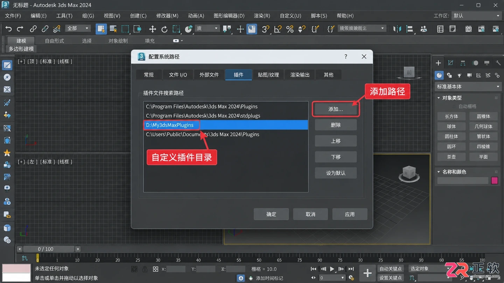This screenshot has width=504, height=283.
Task: Open the 全部 selection filter dropdown
Action: 78,28
